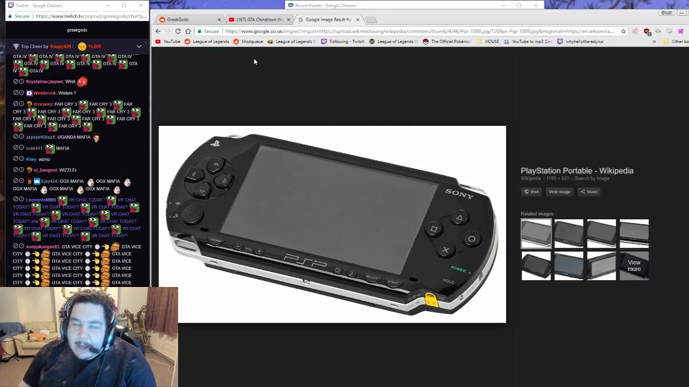Screen dimensions: 689x387
Task: Close the GTA Chinatown YouTube tab
Action: tap(288, 19)
